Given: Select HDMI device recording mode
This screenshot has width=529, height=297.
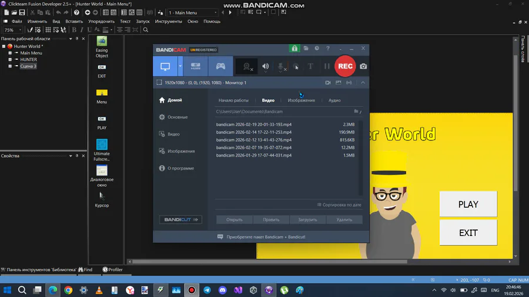Looking at the screenshot, I should tap(195, 66).
